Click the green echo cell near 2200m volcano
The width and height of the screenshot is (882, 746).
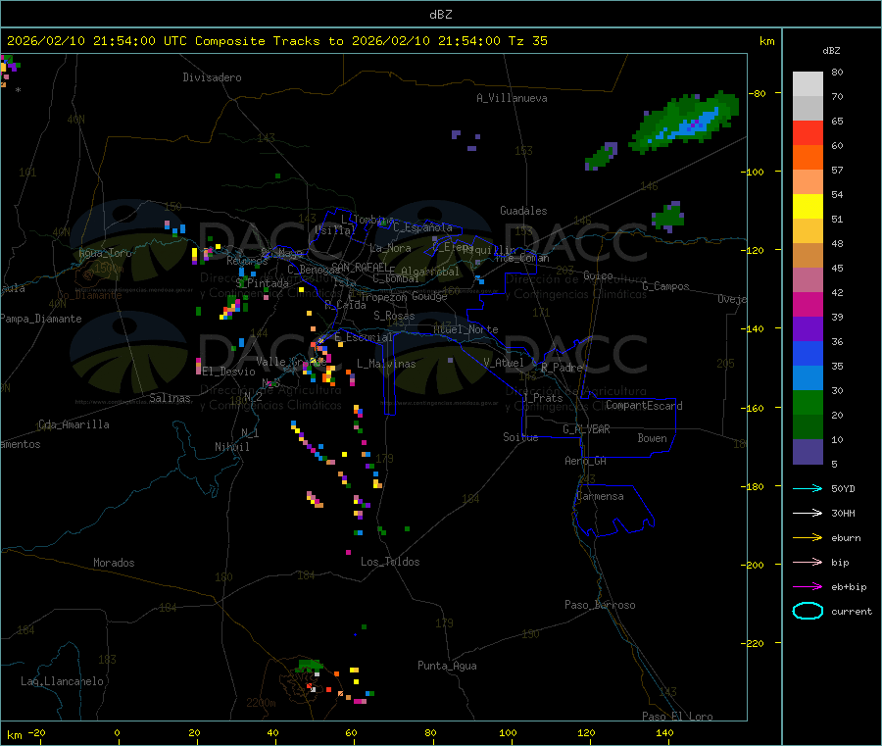(309, 667)
